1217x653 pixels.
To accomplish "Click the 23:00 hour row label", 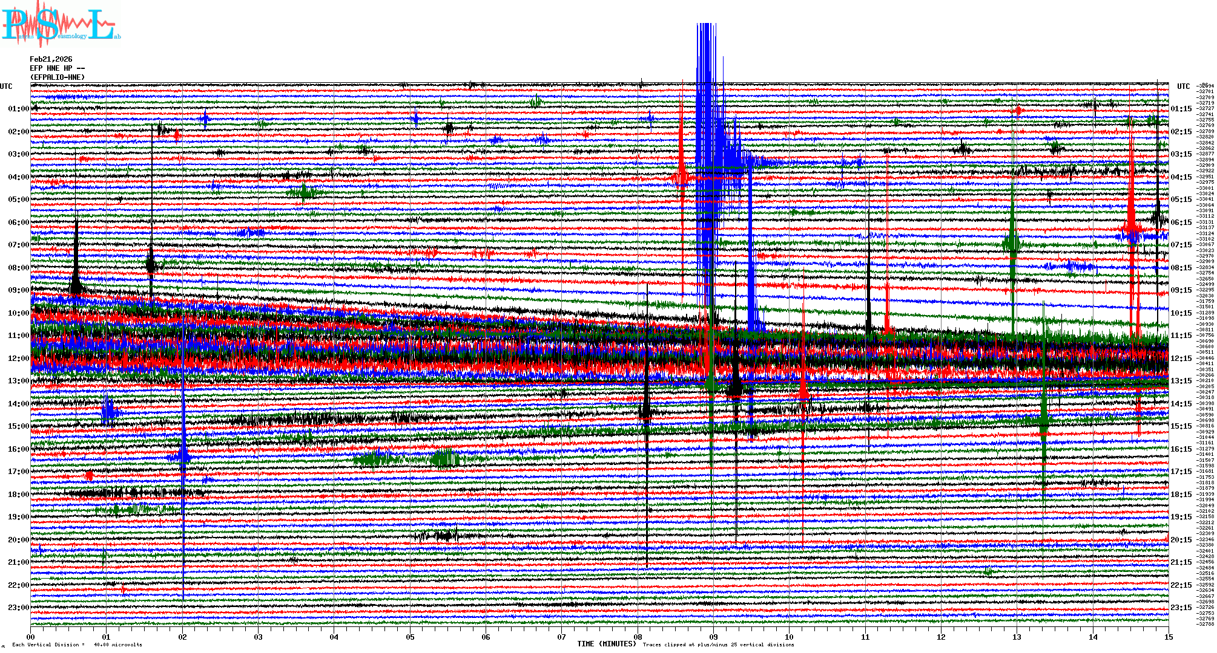I will point(18,608).
